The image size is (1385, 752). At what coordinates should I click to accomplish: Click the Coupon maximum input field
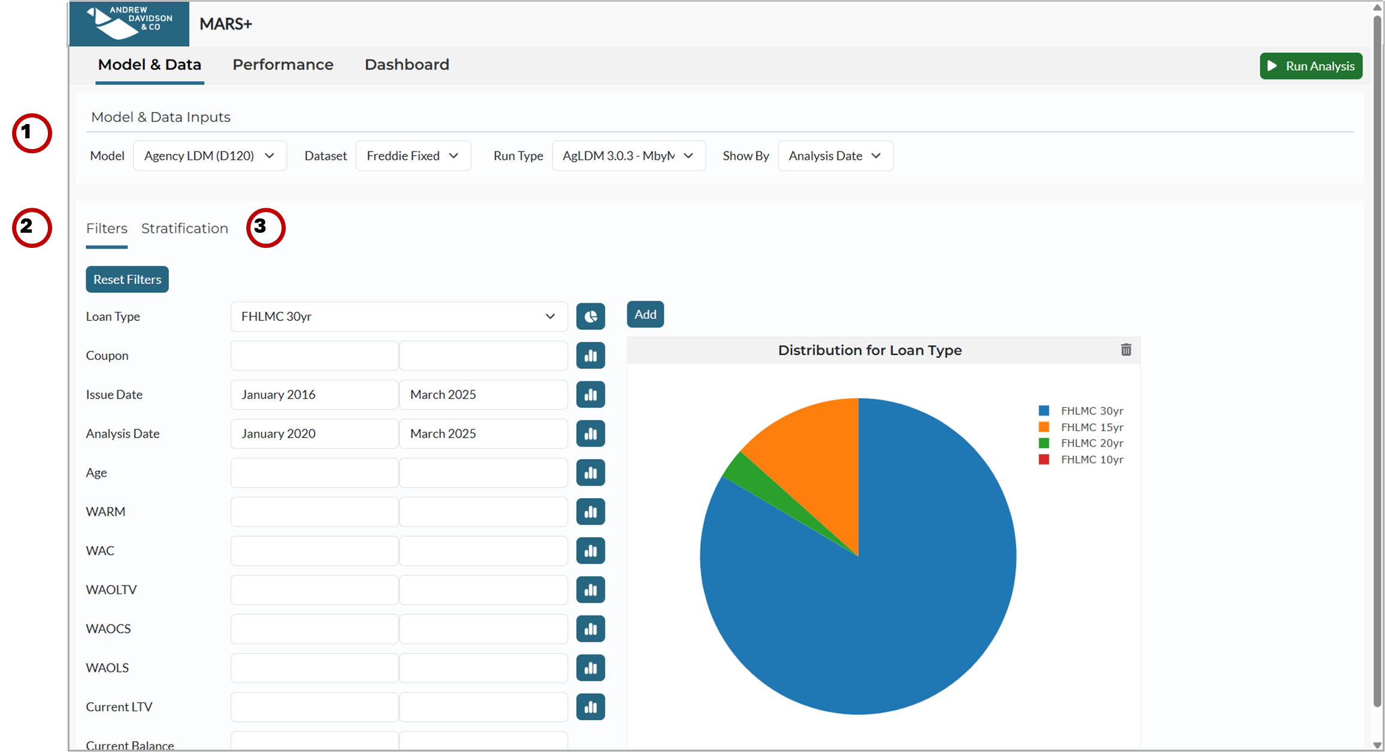(483, 356)
